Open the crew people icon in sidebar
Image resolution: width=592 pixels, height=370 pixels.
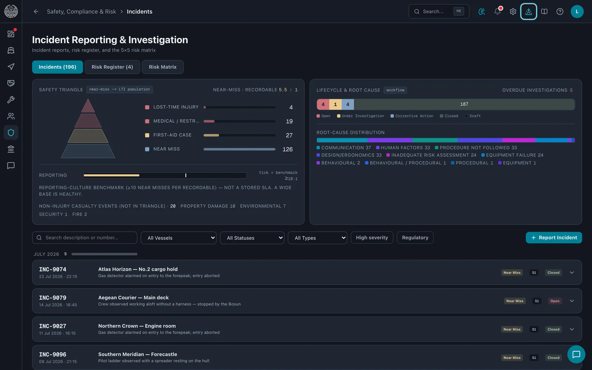11,116
